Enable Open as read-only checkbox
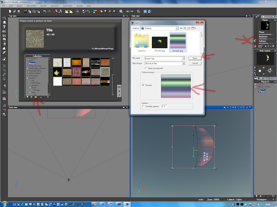The image size is (277, 207). pyautogui.click(x=145, y=68)
